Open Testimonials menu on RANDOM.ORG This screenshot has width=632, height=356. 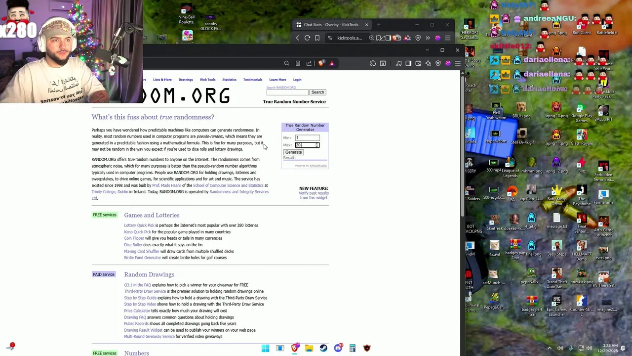coord(252,80)
